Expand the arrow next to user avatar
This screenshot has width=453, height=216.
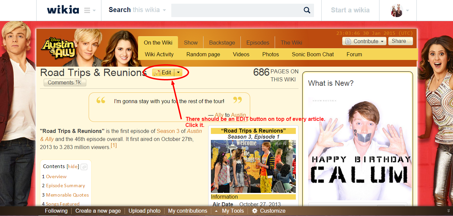[407, 11]
